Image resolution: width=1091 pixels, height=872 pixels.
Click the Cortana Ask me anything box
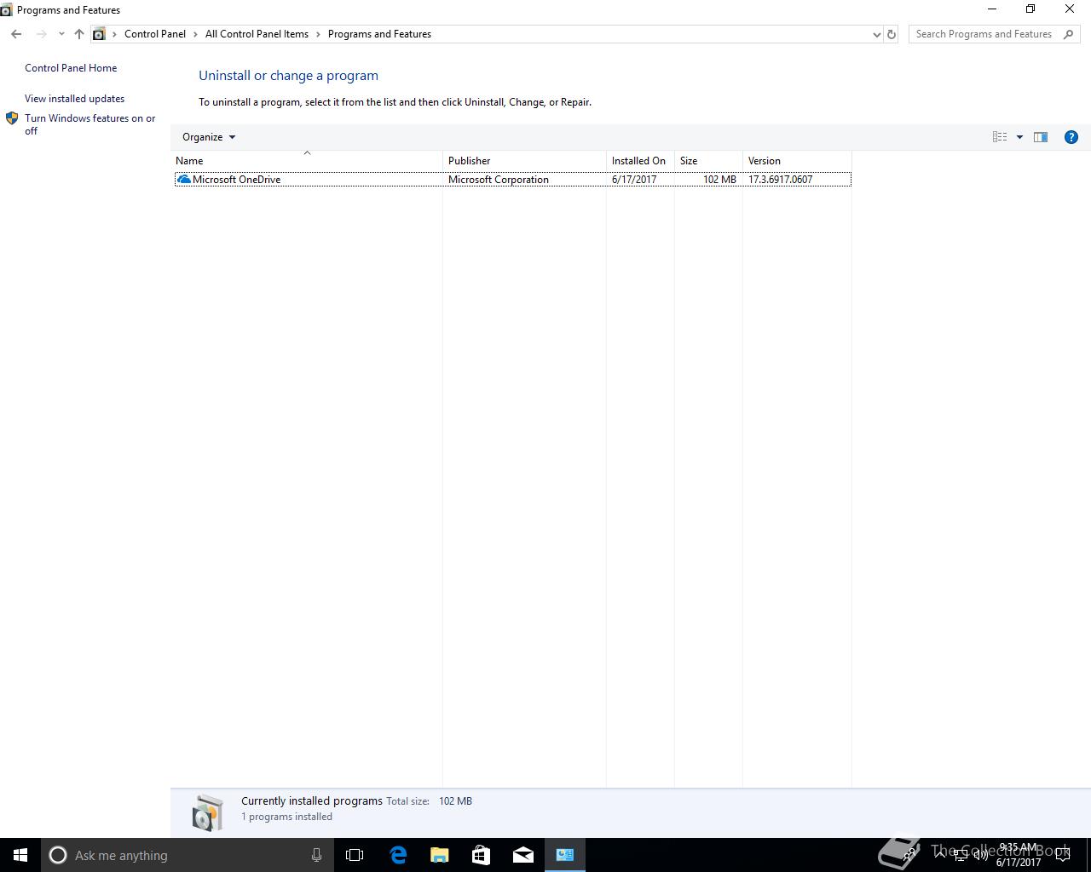click(187, 855)
